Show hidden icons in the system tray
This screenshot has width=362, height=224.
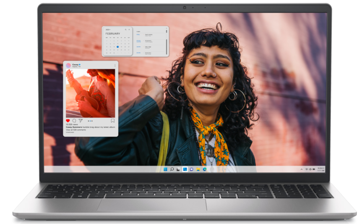pos(302,169)
